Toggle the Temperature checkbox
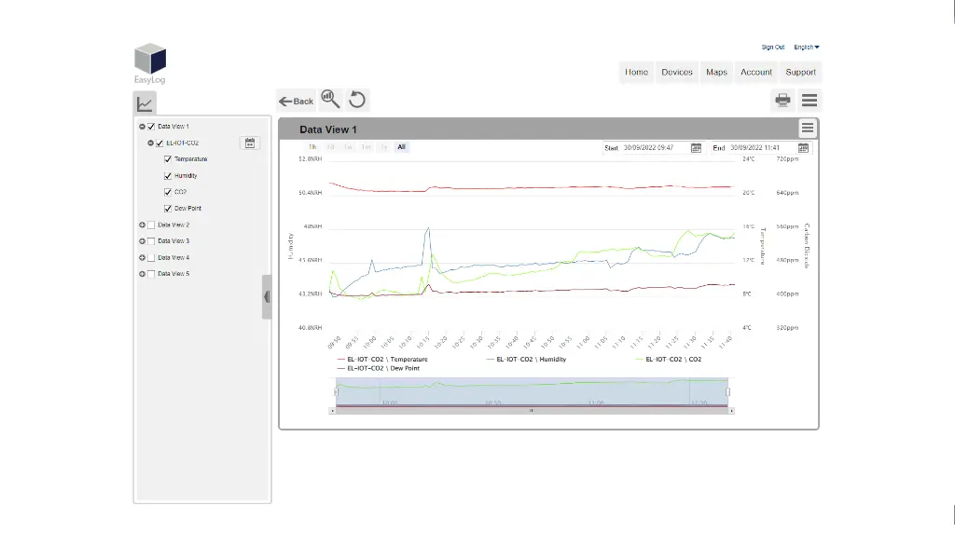955x546 pixels. pos(168,159)
